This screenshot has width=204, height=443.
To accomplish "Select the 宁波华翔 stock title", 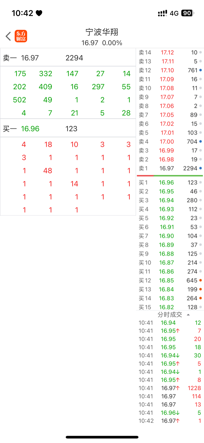I will [x=102, y=32].
